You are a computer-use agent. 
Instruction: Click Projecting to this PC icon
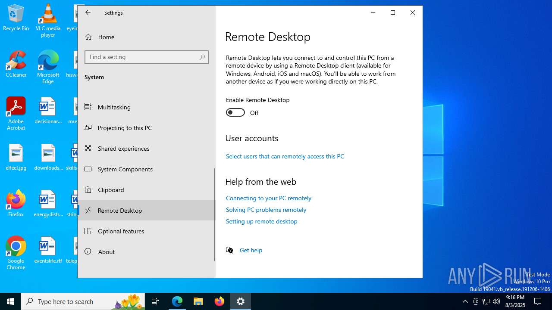pos(88,127)
